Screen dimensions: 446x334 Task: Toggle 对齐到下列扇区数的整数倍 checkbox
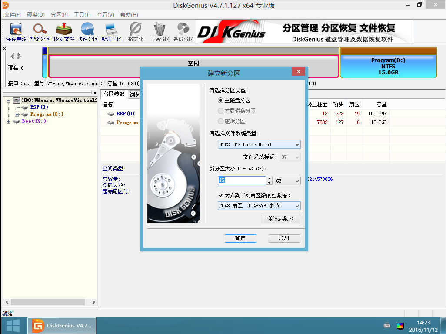click(220, 195)
